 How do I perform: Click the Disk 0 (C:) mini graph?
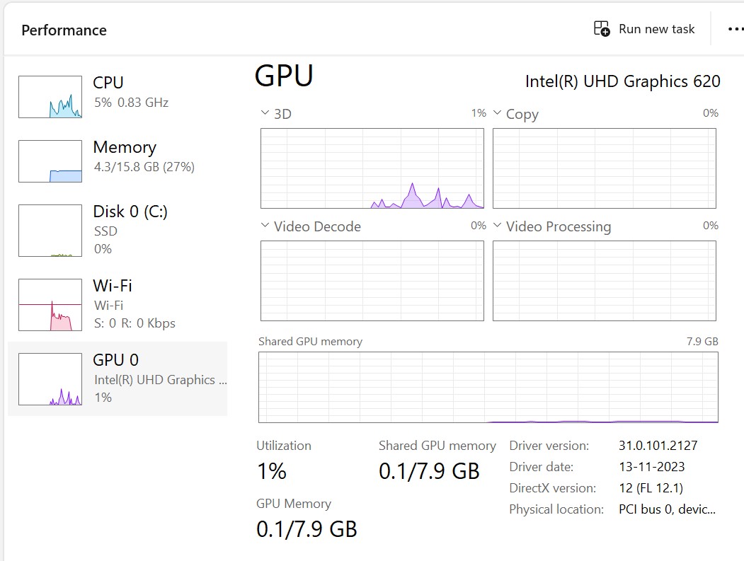point(50,231)
